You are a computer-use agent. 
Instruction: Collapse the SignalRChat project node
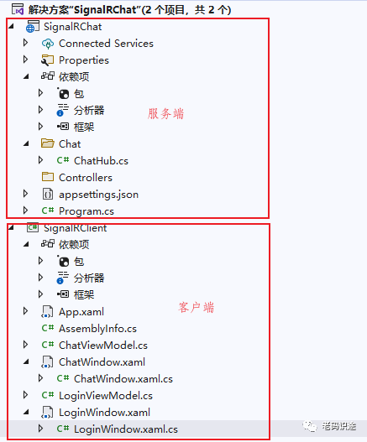11,27
